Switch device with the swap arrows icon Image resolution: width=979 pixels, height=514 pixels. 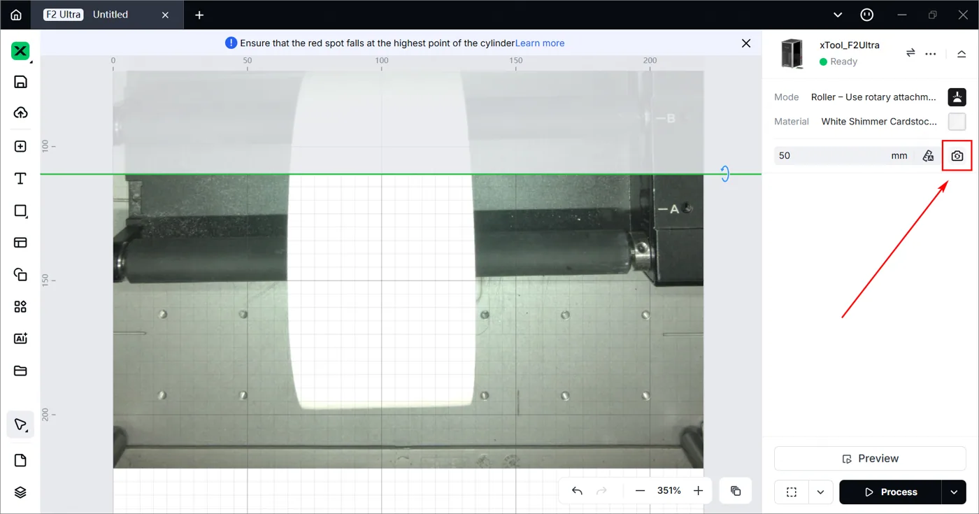pyautogui.click(x=910, y=53)
